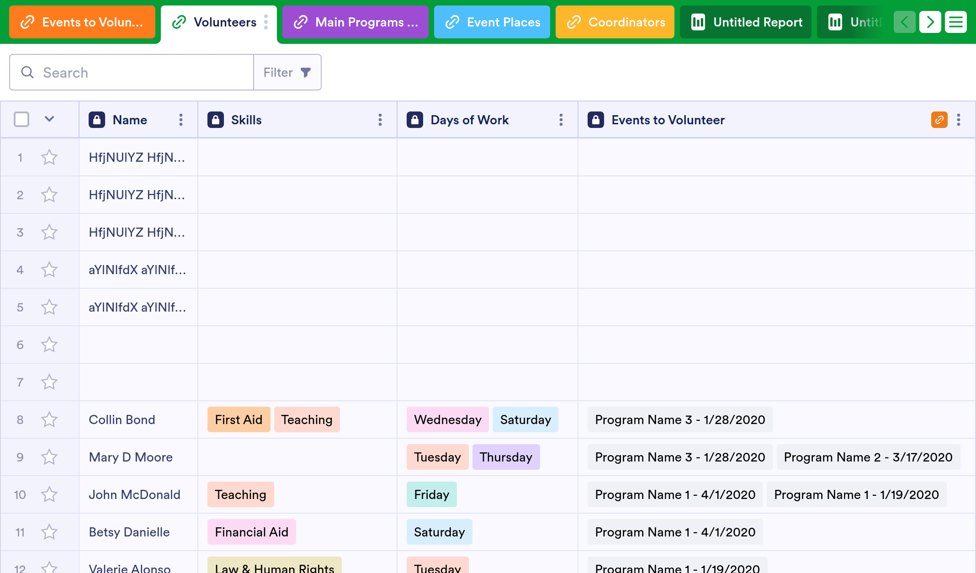Image resolution: width=976 pixels, height=573 pixels.
Task: Star the Collin Bond row
Action: (49, 419)
